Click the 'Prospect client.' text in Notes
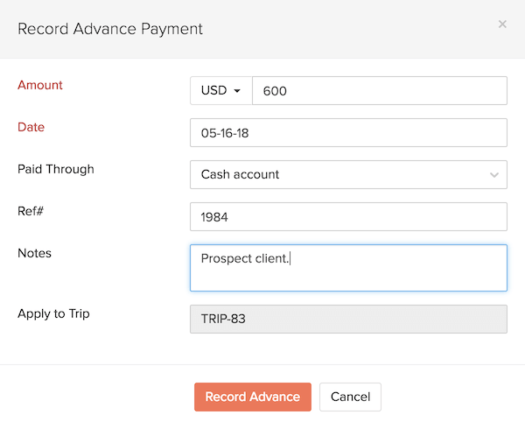The height and width of the screenshot is (429, 525). 245,258
